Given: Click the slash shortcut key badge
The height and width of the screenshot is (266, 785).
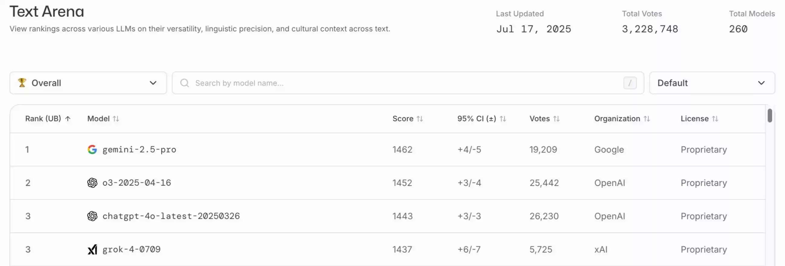Looking at the screenshot, I should click(x=630, y=83).
